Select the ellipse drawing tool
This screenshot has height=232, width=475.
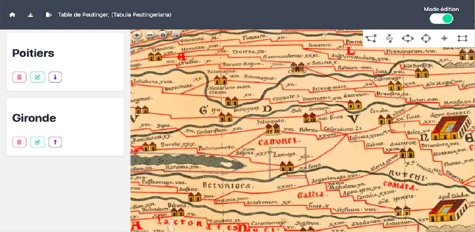408,38
